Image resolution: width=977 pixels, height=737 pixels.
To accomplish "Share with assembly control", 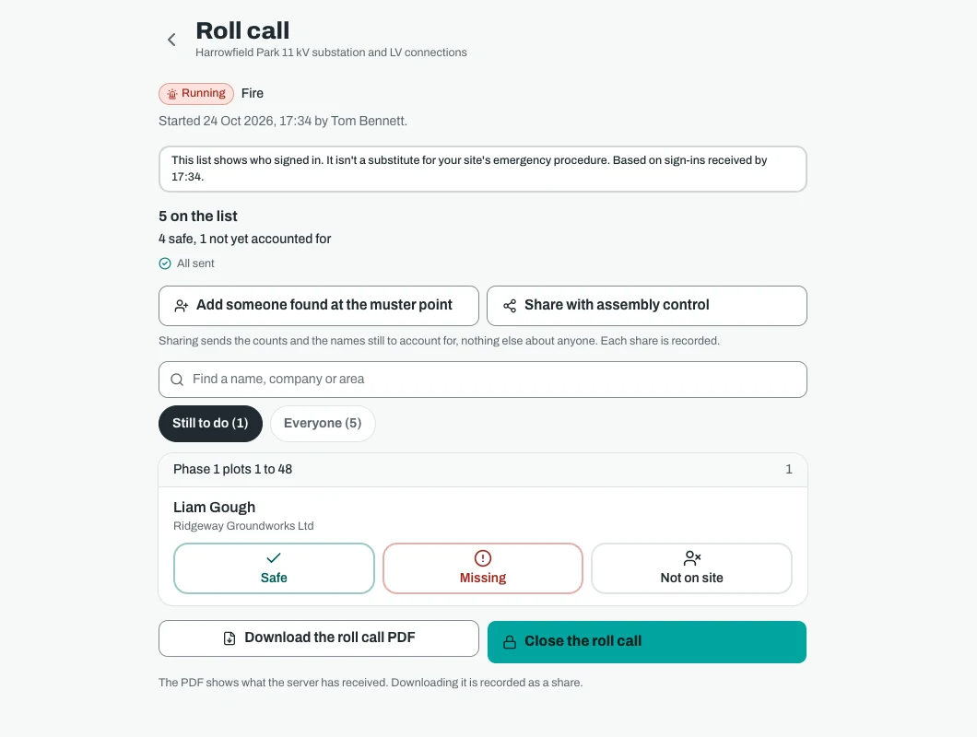I will pyautogui.click(x=647, y=306).
